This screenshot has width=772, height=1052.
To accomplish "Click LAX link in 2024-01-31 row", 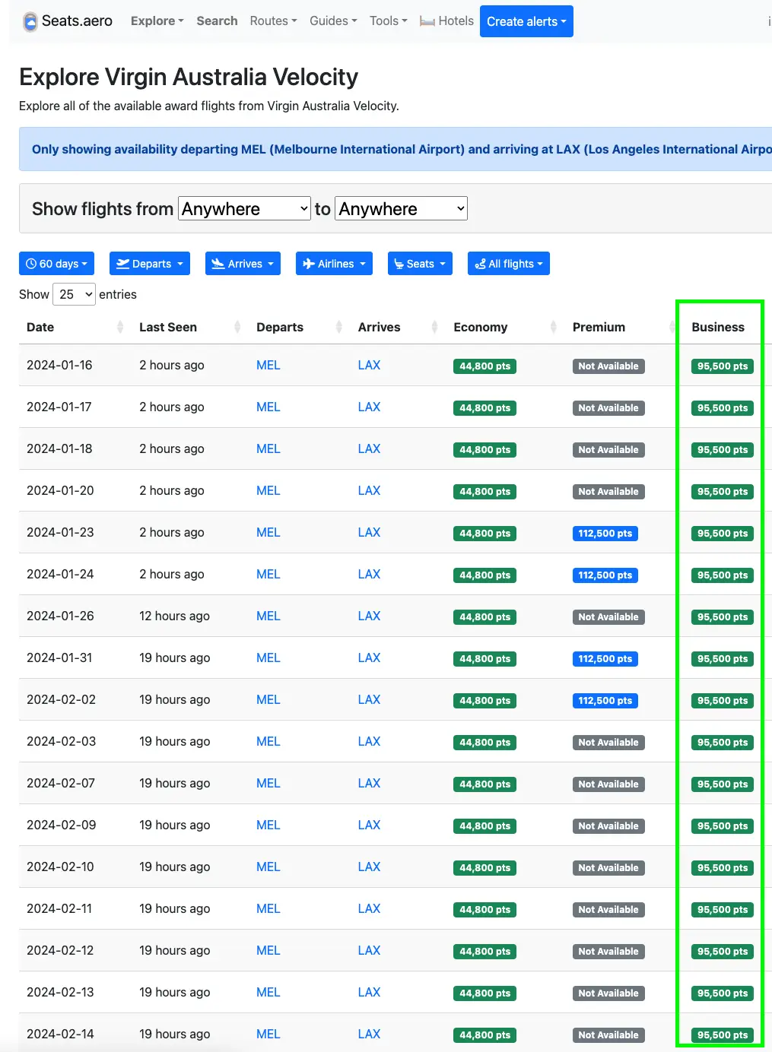I will click(369, 657).
